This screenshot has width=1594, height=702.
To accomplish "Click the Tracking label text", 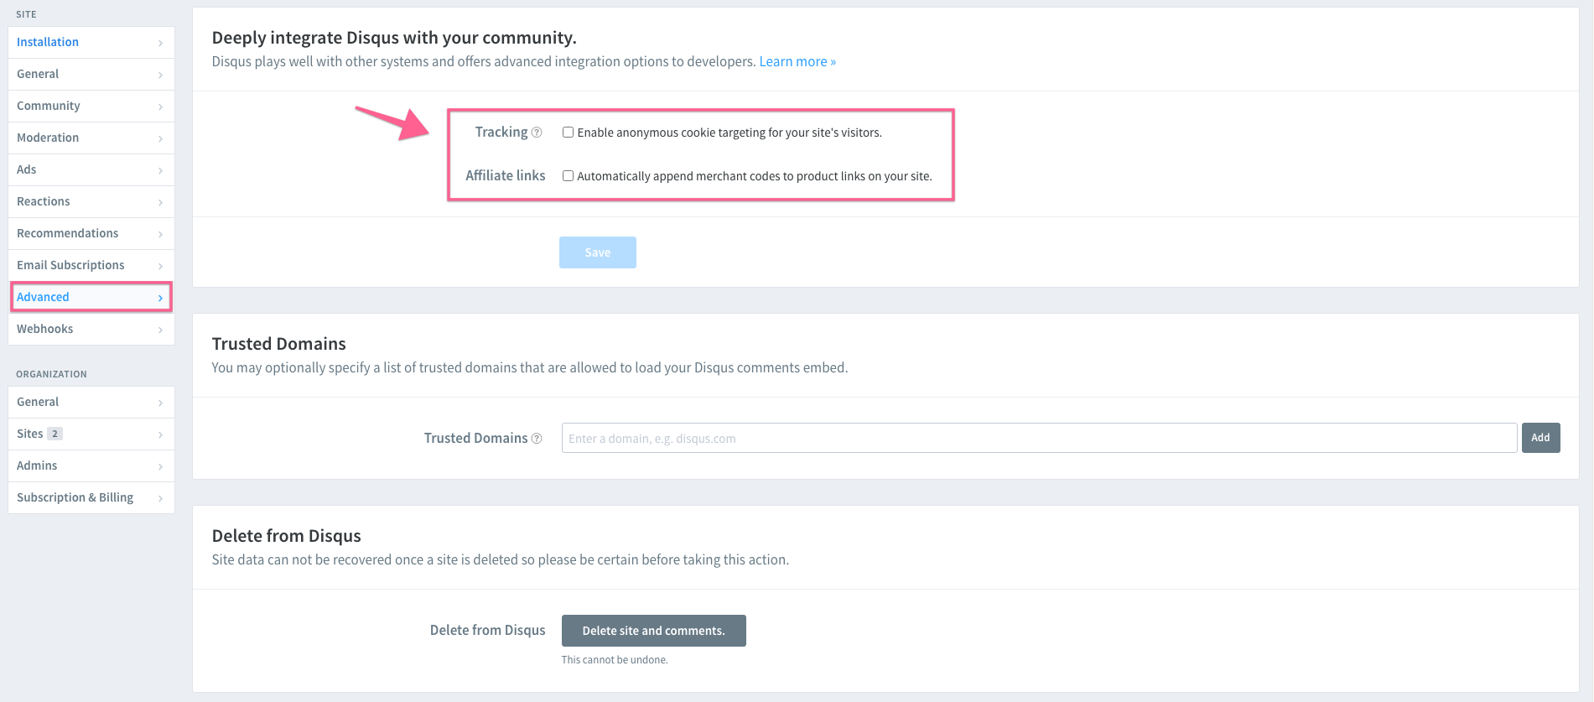I will [501, 132].
